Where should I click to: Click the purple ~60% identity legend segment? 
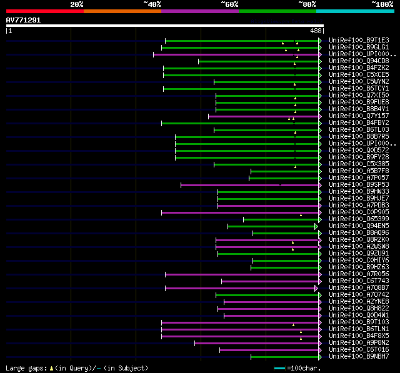tap(200, 11)
